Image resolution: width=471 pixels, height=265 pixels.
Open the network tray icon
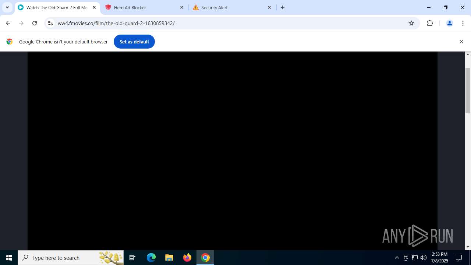pyautogui.click(x=415, y=258)
